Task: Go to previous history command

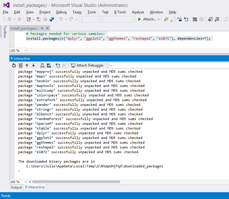Action: (27, 65)
